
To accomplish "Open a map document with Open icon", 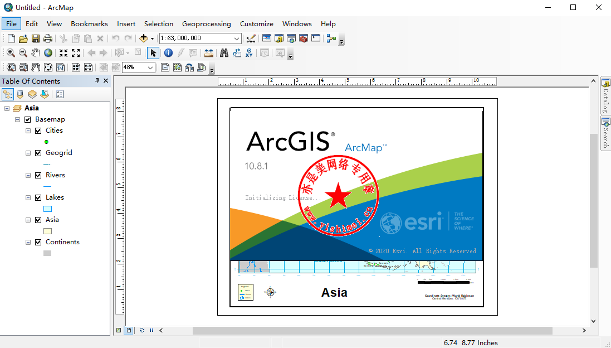I will coord(23,38).
